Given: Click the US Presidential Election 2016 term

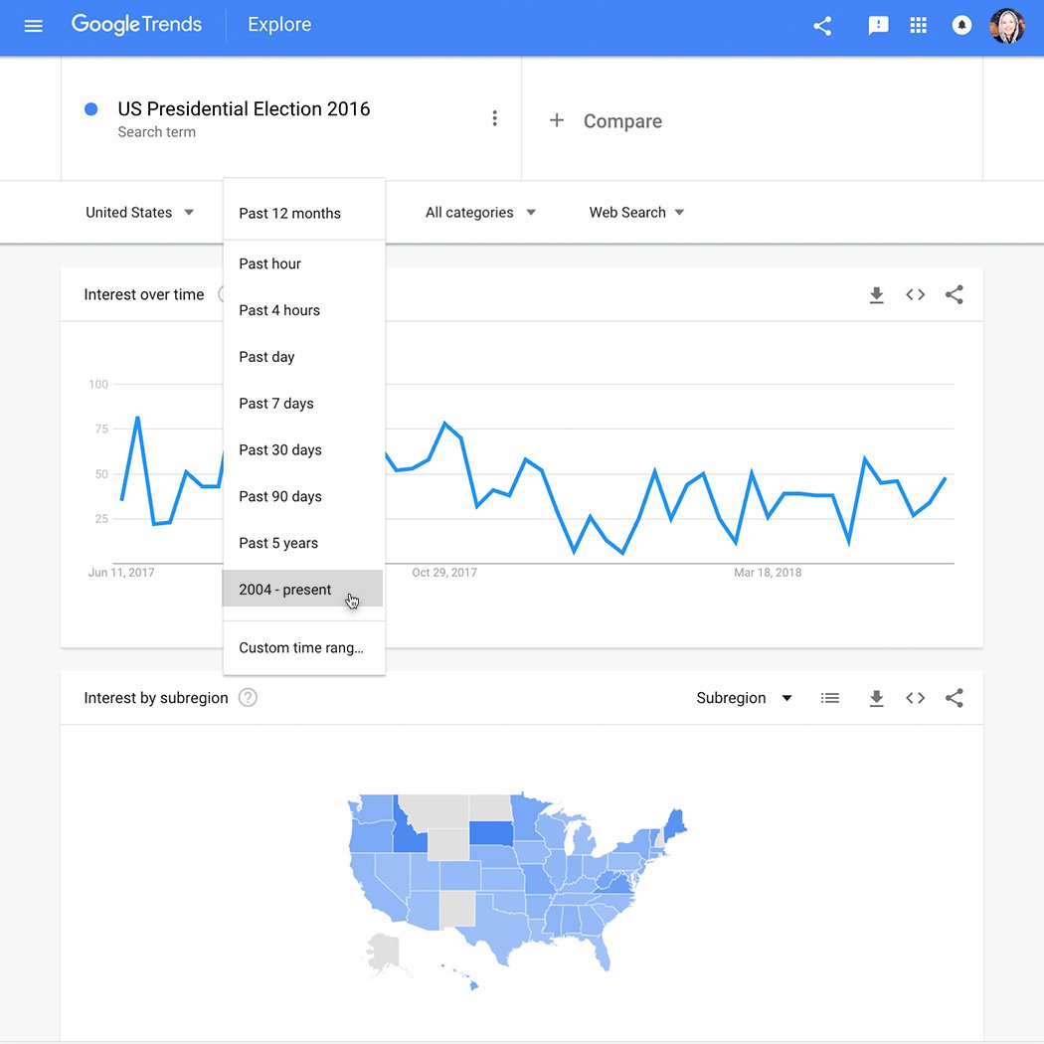Looking at the screenshot, I should (x=244, y=108).
